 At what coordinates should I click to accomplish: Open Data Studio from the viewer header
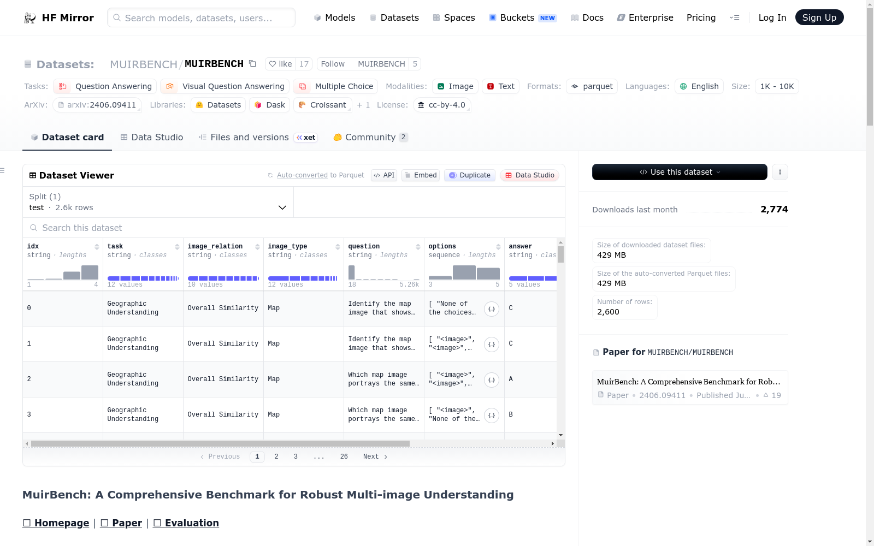[529, 175]
